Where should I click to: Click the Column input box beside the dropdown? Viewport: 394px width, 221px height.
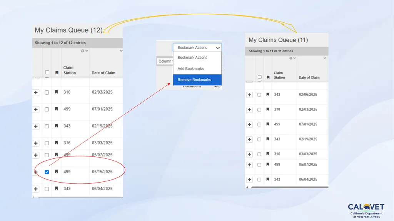(x=165, y=61)
